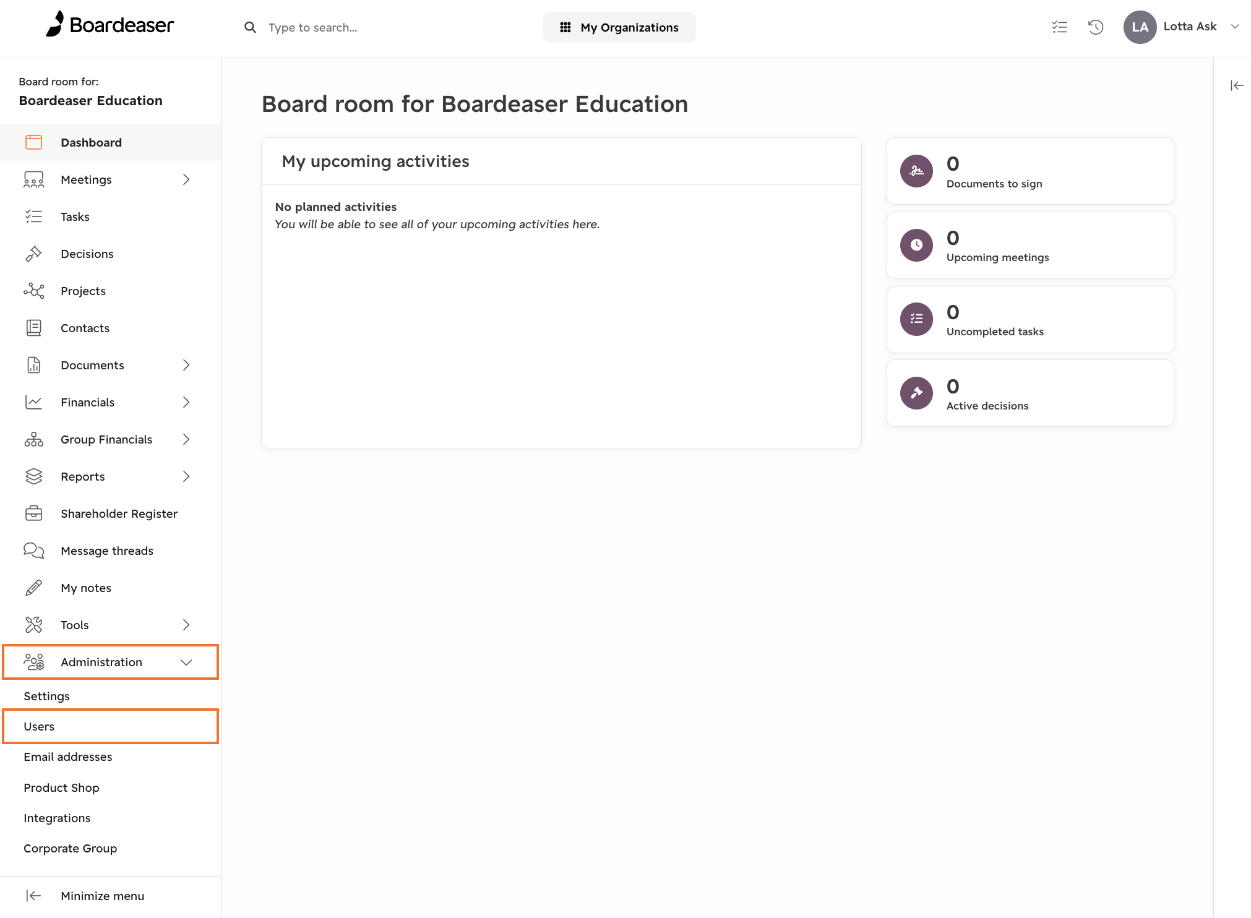Expand the Group Financials submenu chevron
The image size is (1251, 918).
pos(186,439)
